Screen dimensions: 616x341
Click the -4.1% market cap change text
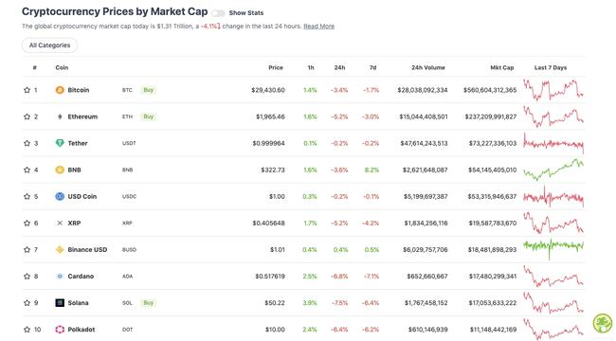pyautogui.click(x=210, y=27)
